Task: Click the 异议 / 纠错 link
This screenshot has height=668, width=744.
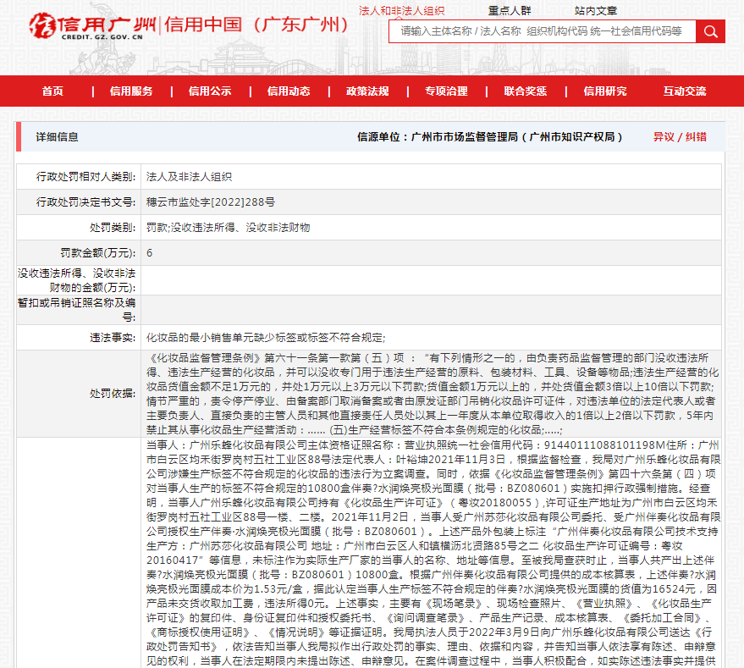Action: coord(680,137)
